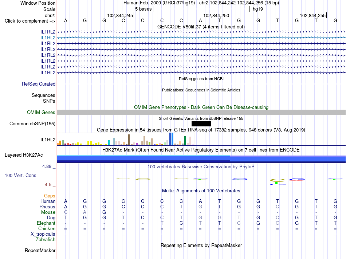Click the "Layered H3K27Ac" label
Screen dimensions: 346x259
(x=24, y=155)
